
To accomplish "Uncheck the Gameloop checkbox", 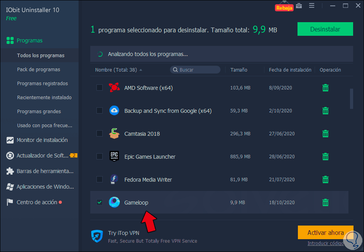I will tap(99, 202).
